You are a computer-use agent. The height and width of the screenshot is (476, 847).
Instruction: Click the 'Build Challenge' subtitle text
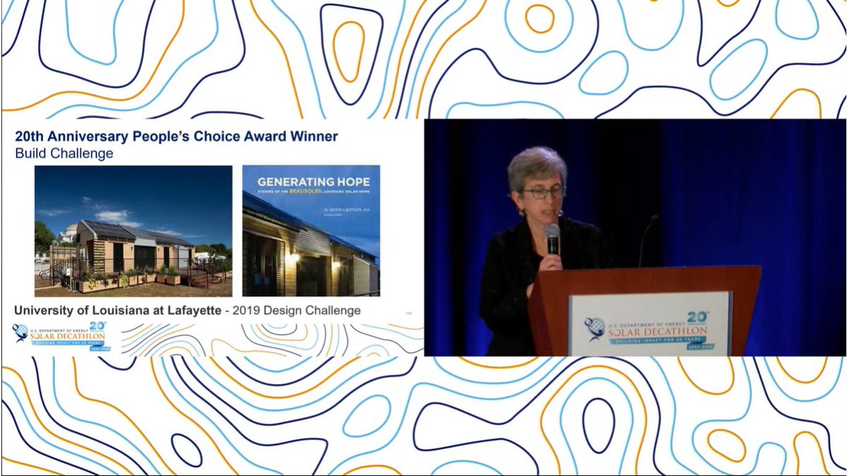tap(64, 153)
